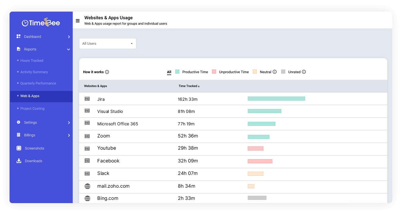Click the teal swatch beside Productive Time
Image resolution: width=400 pixels, height=215 pixels.
pyautogui.click(x=177, y=72)
